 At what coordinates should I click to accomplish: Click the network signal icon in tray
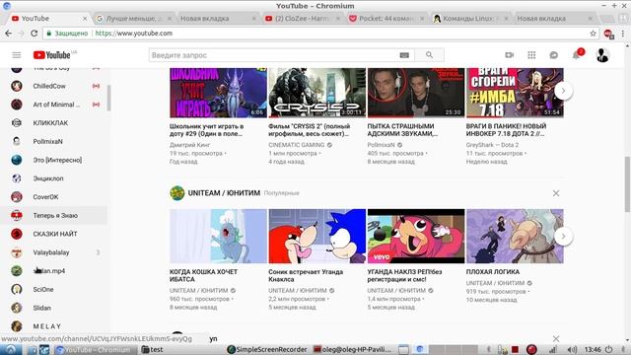(554, 350)
